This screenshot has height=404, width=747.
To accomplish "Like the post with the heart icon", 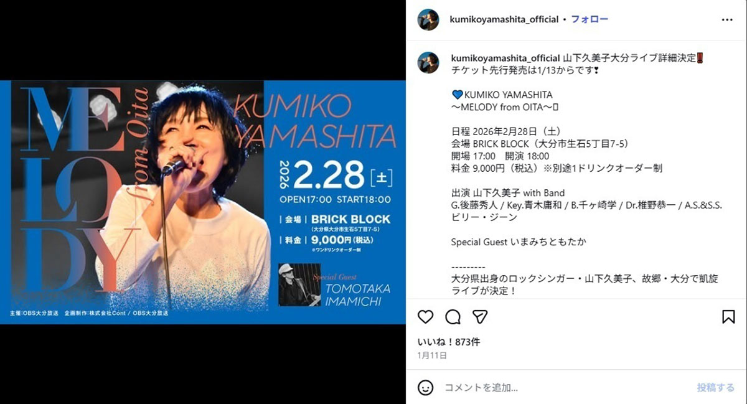I will (425, 317).
